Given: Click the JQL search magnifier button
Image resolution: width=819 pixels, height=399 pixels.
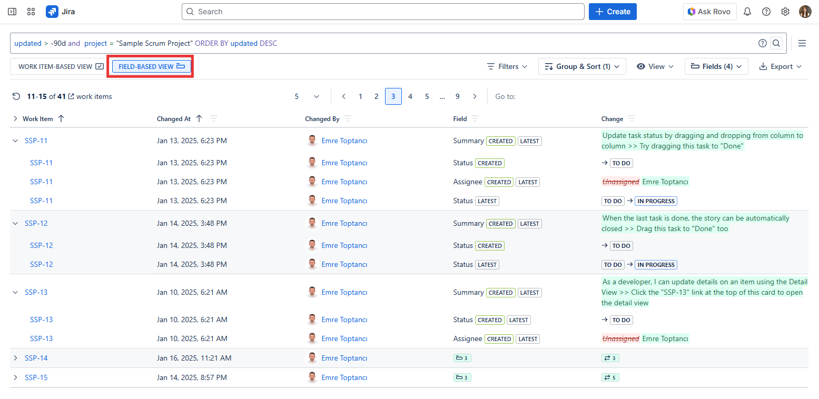Looking at the screenshot, I should click(776, 43).
